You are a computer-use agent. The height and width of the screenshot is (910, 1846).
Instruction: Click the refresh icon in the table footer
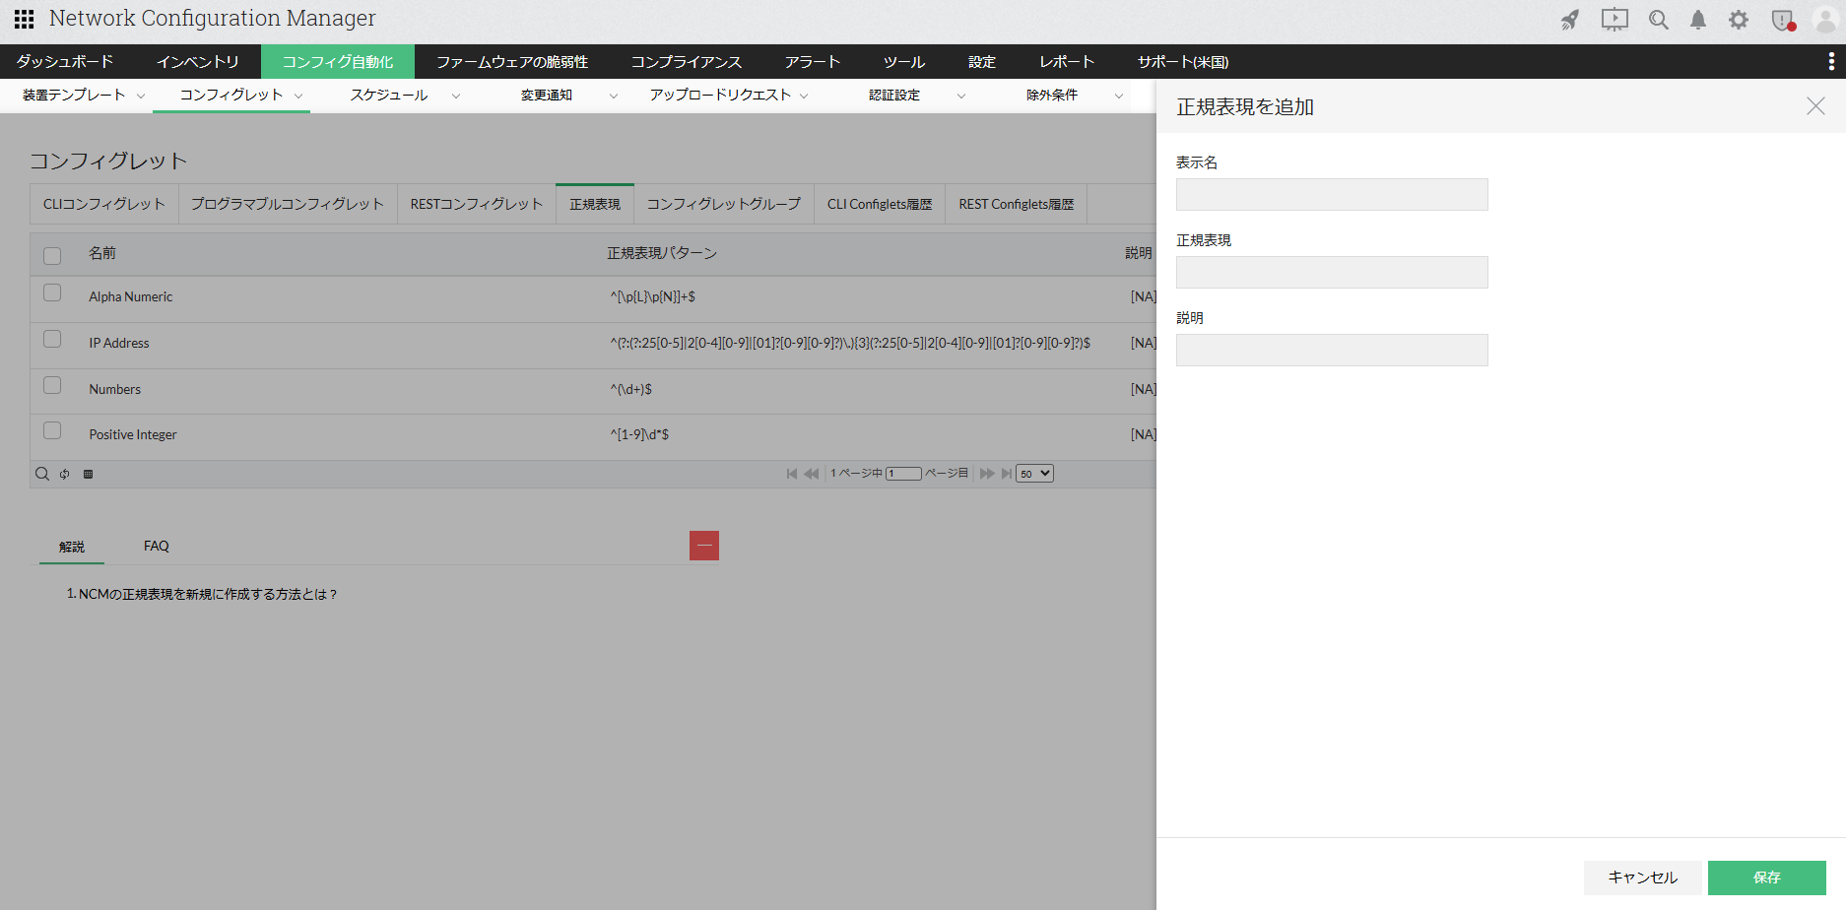[64, 474]
